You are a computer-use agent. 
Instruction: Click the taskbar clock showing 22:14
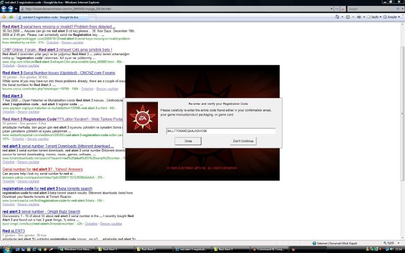(398, 249)
